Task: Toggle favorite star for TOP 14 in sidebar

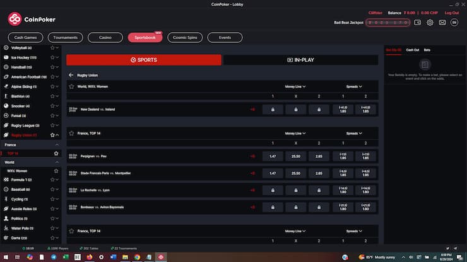Action: click(56, 154)
